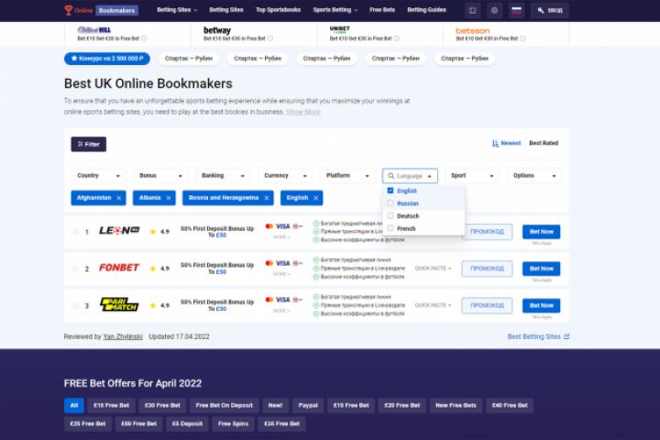Screen dimensions: 660x440
Task: Open the Banking filter dropdown
Action: [x=223, y=176]
